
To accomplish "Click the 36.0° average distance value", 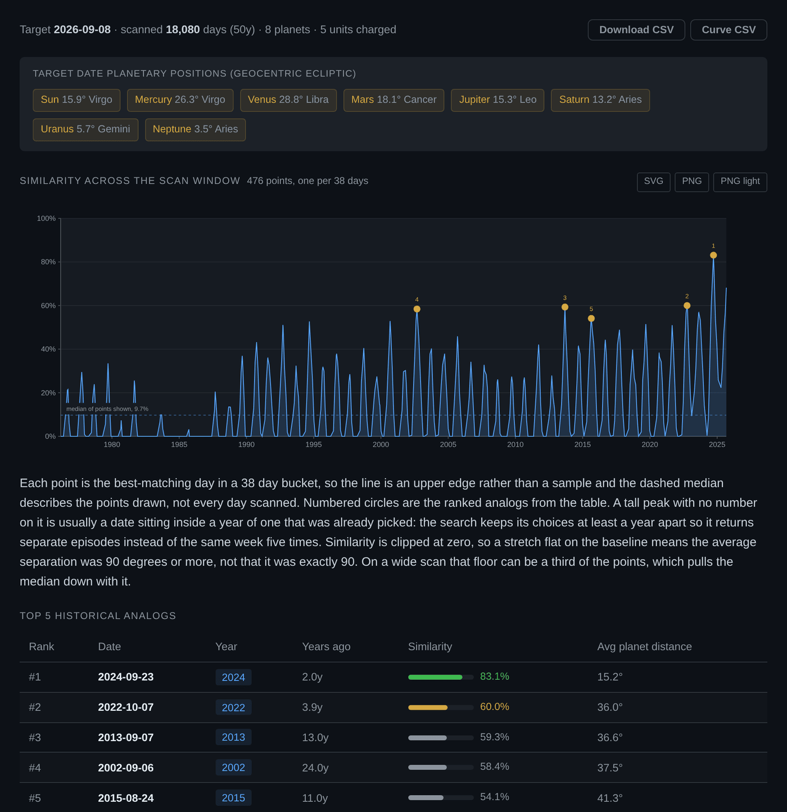I will [x=610, y=707].
